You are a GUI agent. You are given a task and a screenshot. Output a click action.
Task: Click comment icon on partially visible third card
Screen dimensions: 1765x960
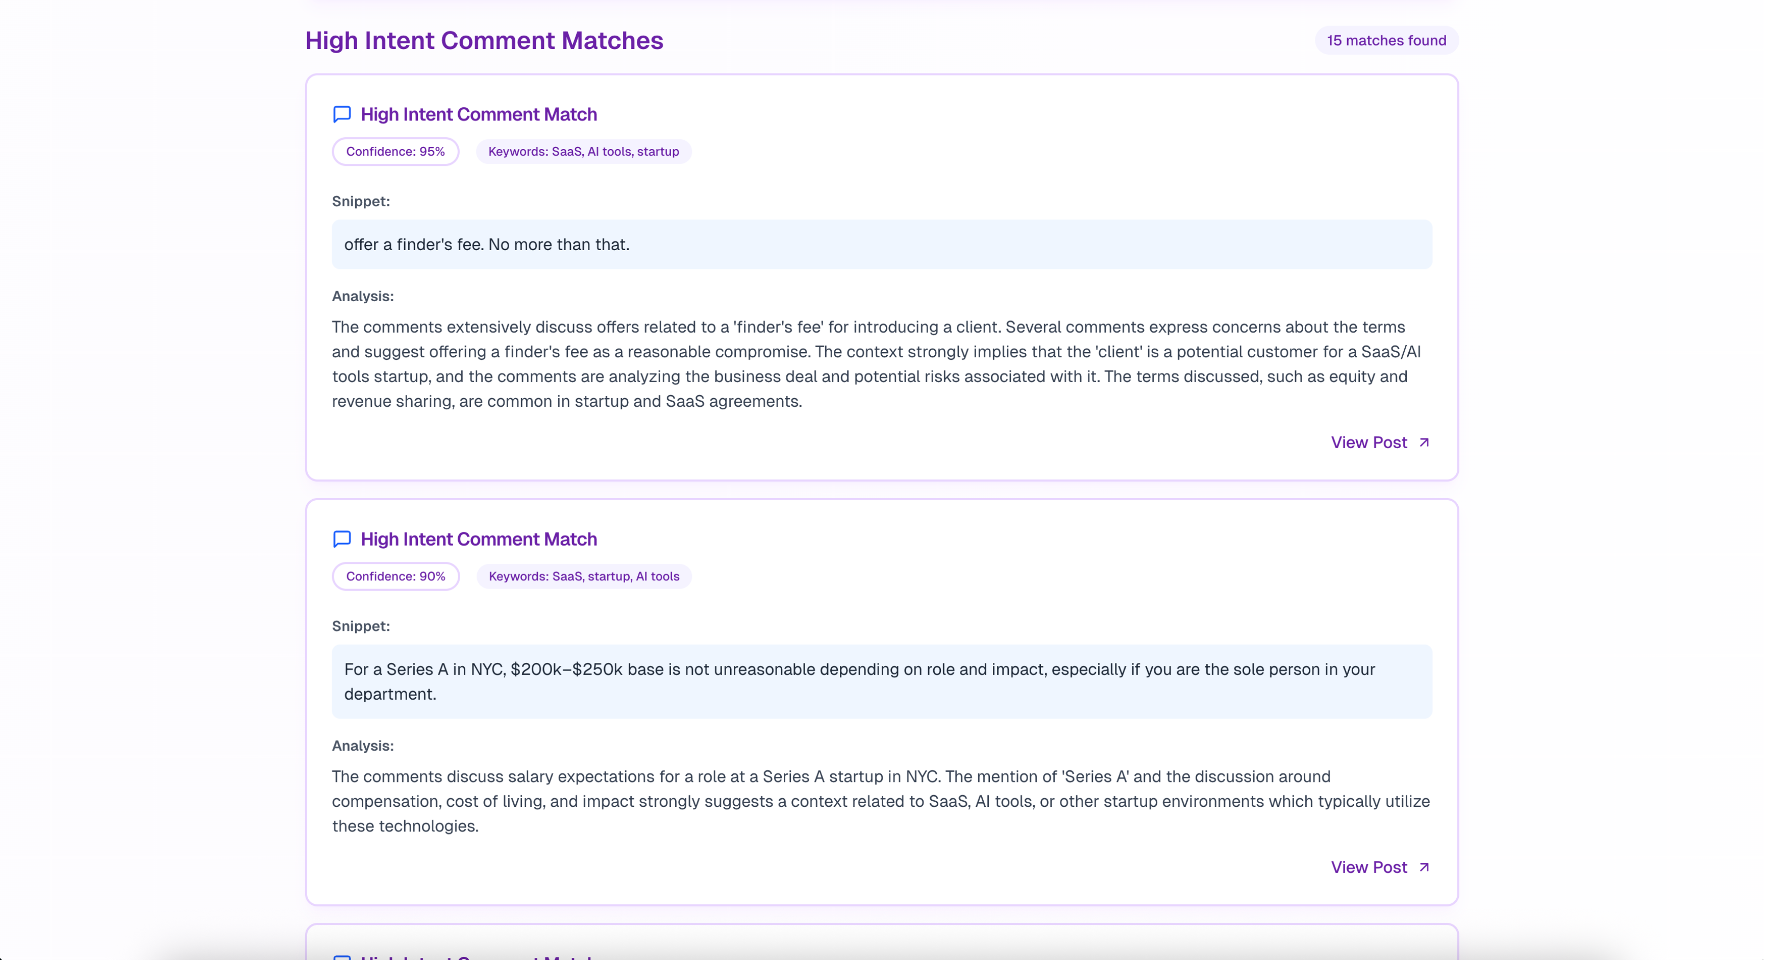[x=342, y=956]
